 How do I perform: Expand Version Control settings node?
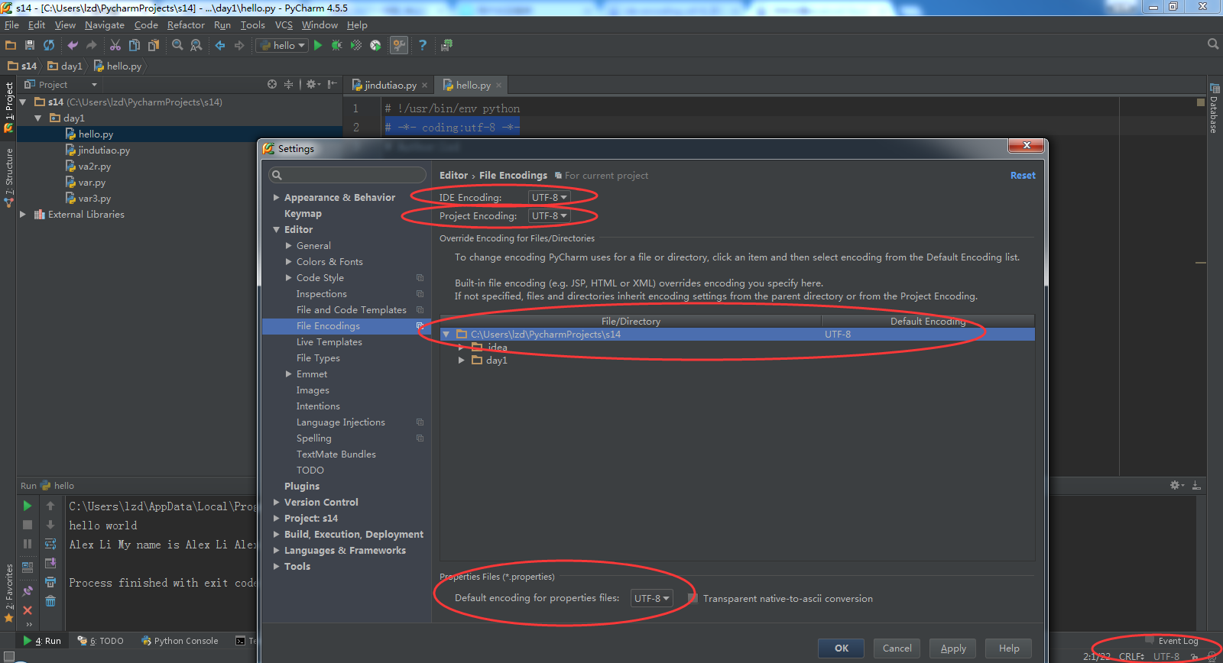coord(276,502)
